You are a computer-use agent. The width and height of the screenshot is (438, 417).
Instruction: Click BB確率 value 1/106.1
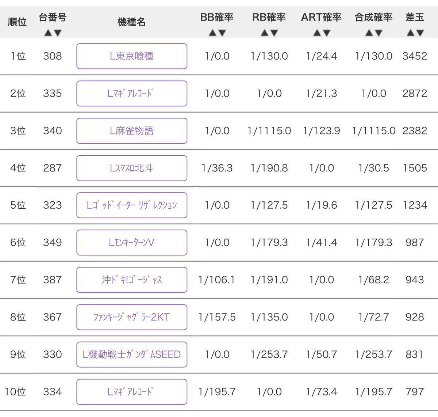pos(217,280)
